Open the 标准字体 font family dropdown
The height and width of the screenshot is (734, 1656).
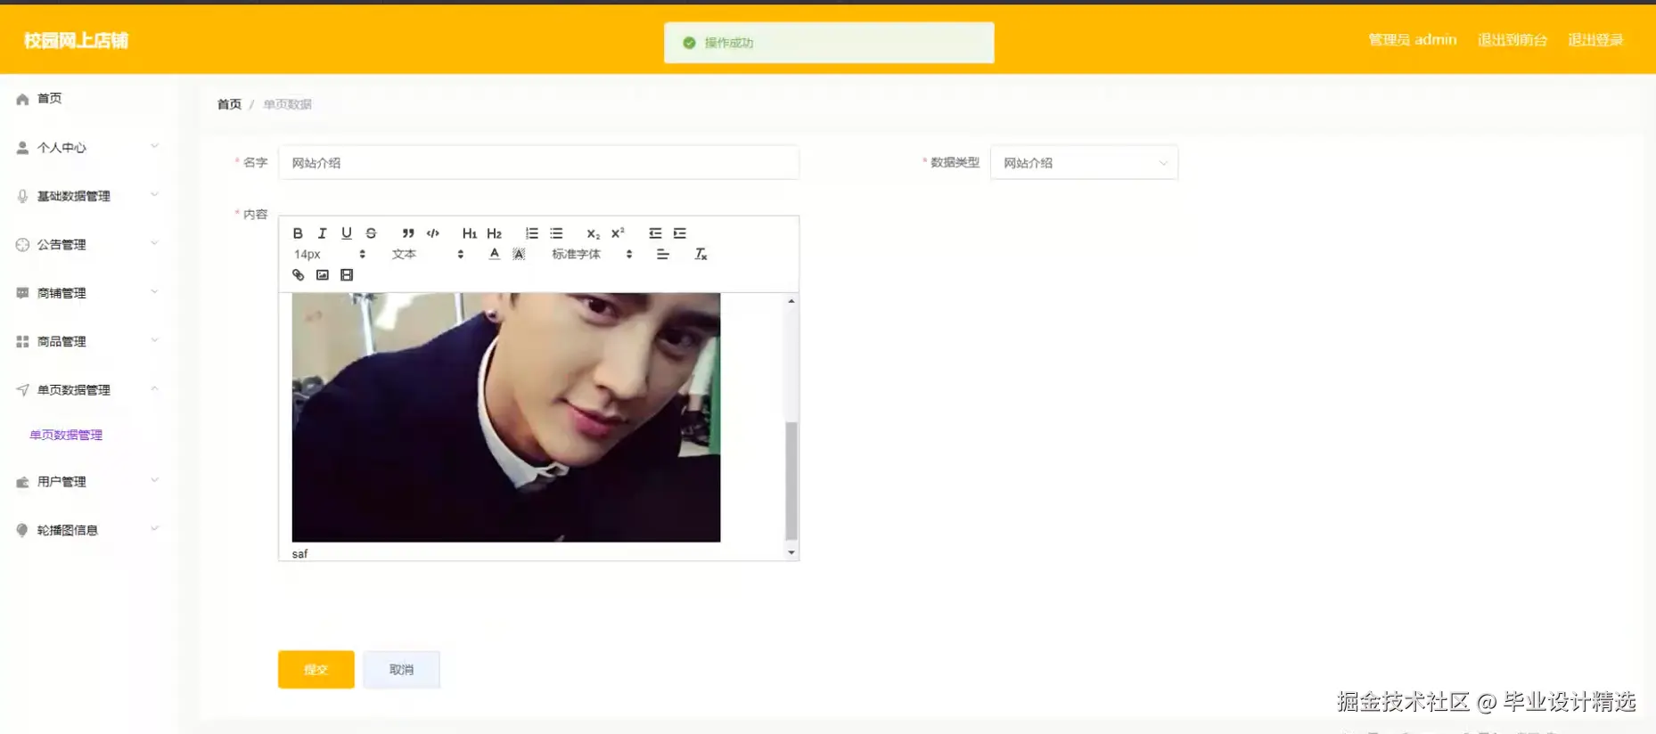pyautogui.click(x=592, y=254)
